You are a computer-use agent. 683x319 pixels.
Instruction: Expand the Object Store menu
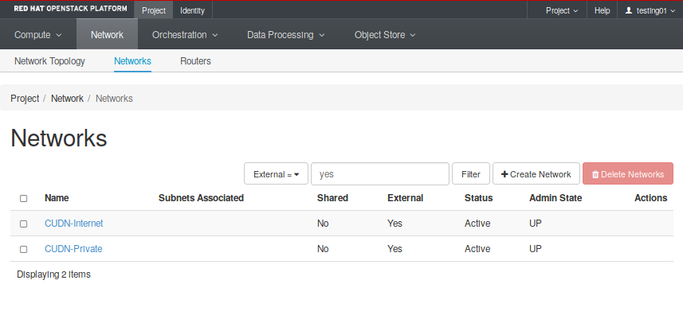click(x=385, y=35)
